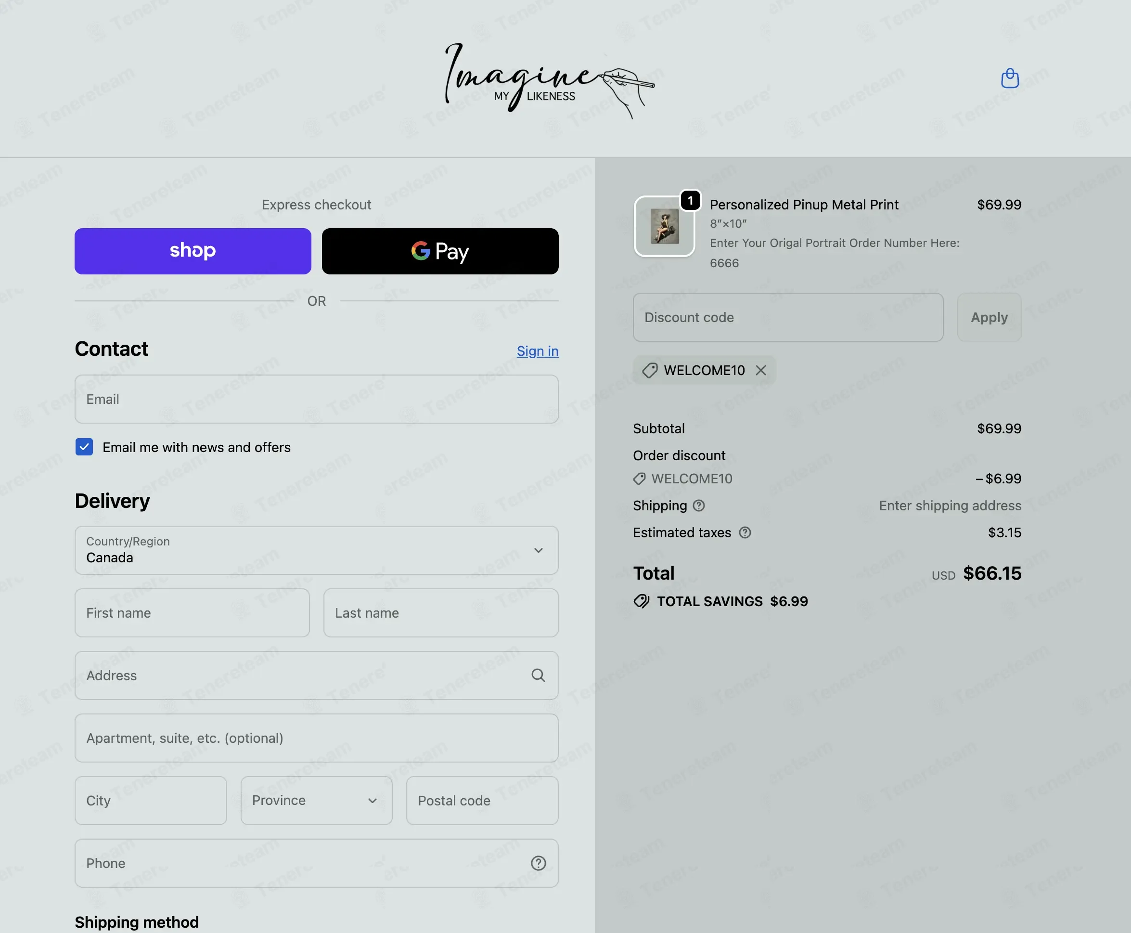Open the Phone field help icon

[x=539, y=863]
